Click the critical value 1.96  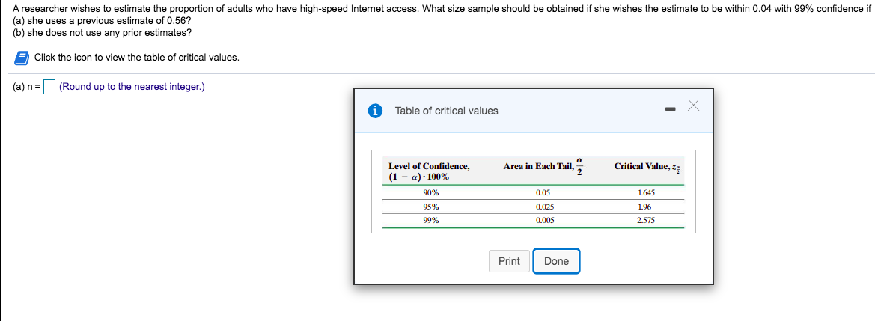point(644,207)
